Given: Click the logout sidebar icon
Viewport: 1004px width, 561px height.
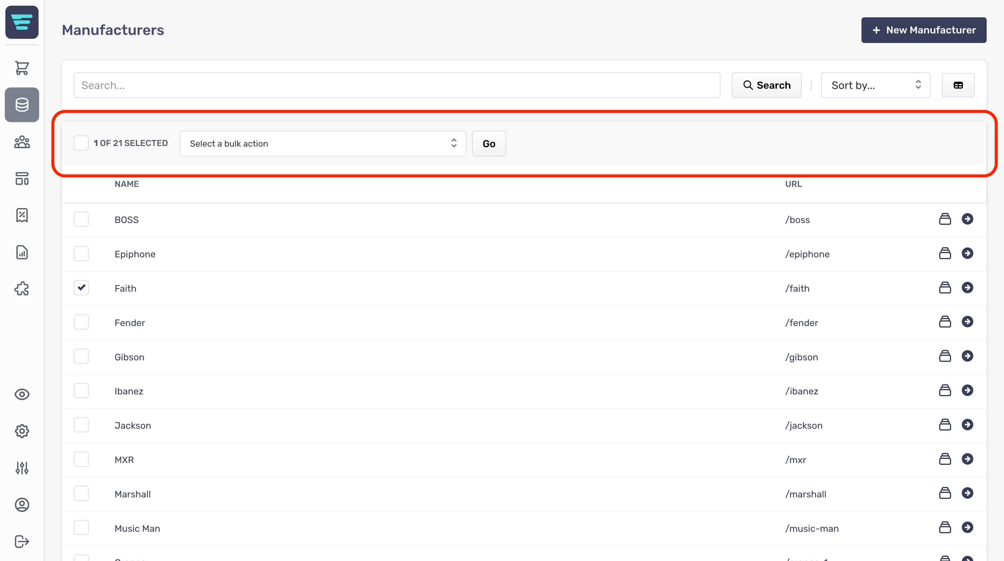Looking at the screenshot, I should [22, 541].
